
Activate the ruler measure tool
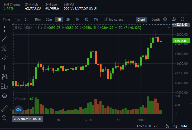pos(4,109)
